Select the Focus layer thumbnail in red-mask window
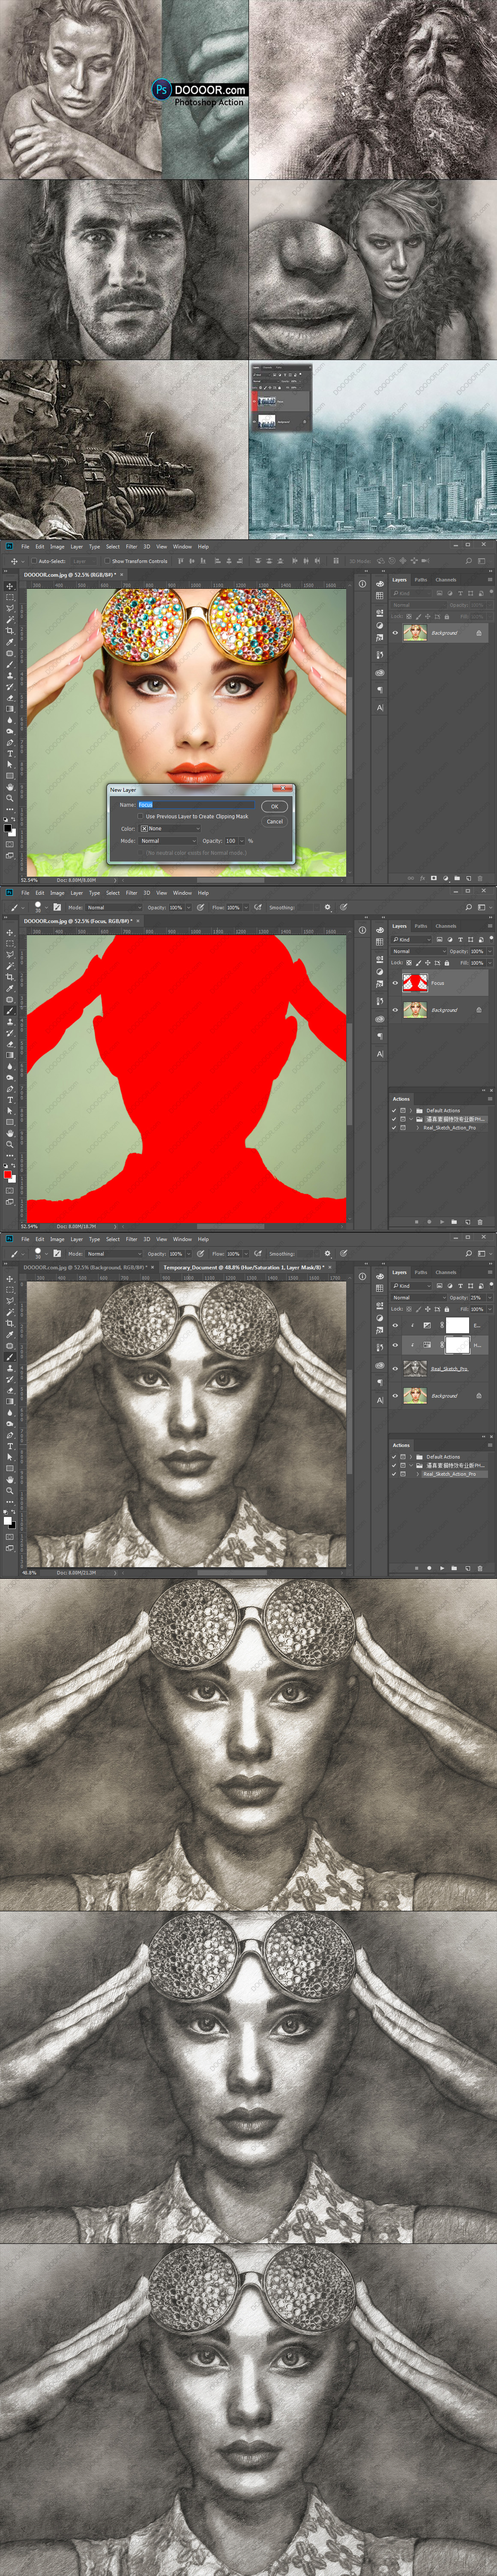Viewport: 497px width, 2576px height. point(415,983)
